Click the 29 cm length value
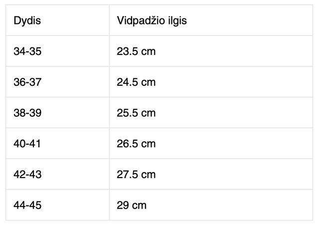Viewport: 319px width, 225px height. point(132,205)
